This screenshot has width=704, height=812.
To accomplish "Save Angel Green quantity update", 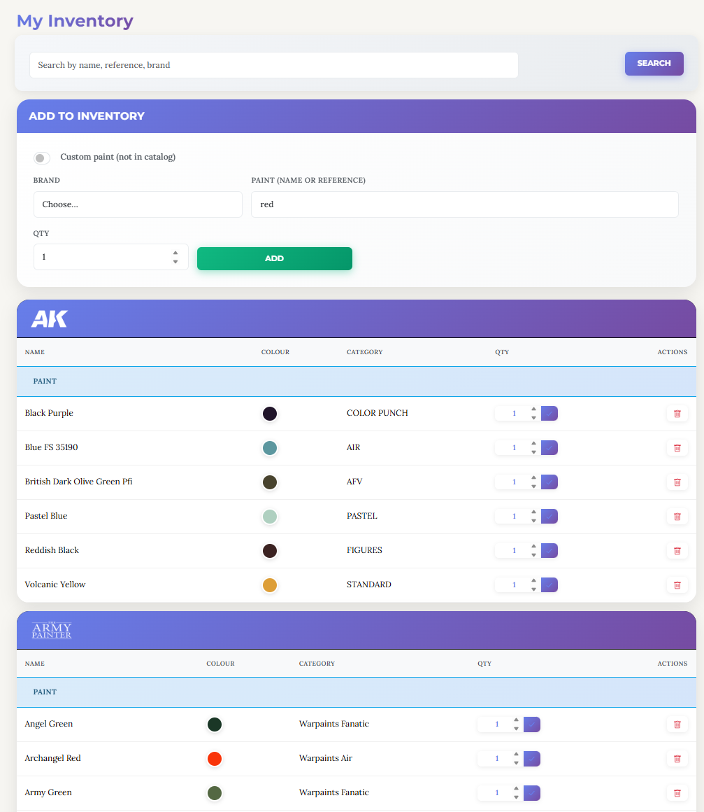I will (x=532, y=724).
